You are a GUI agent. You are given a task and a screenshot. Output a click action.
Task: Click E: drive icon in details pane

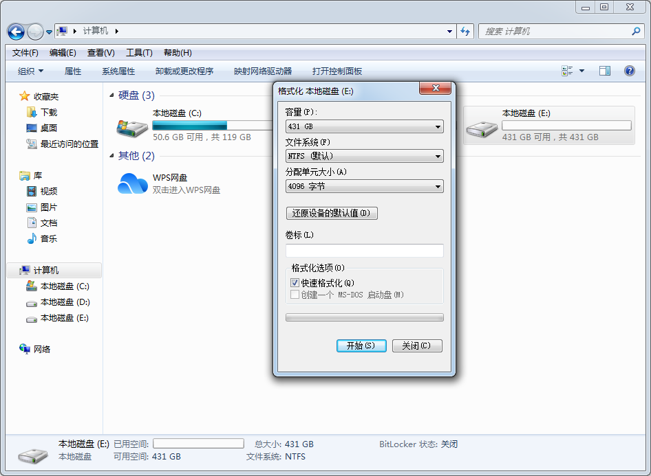pyautogui.click(x=33, y=455)
